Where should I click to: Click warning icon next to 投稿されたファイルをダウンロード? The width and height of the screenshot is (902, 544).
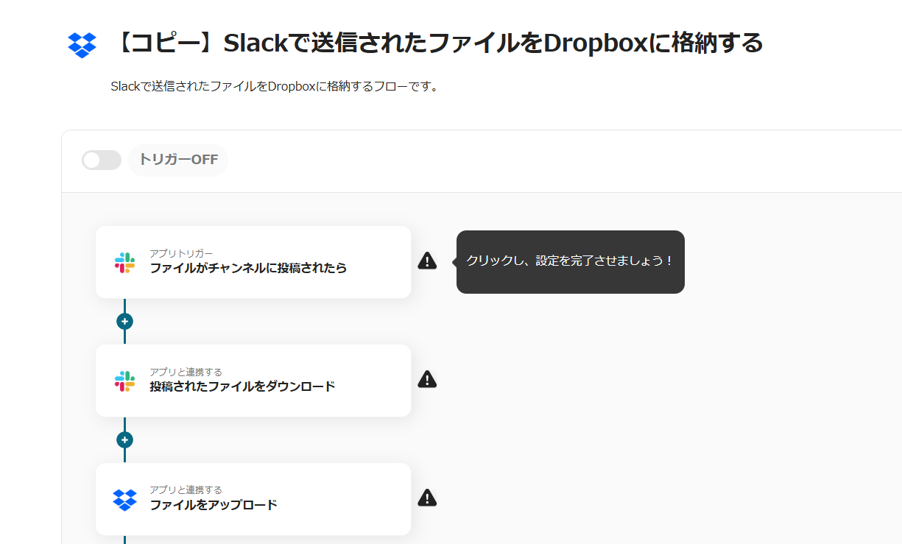coord(427,379)
